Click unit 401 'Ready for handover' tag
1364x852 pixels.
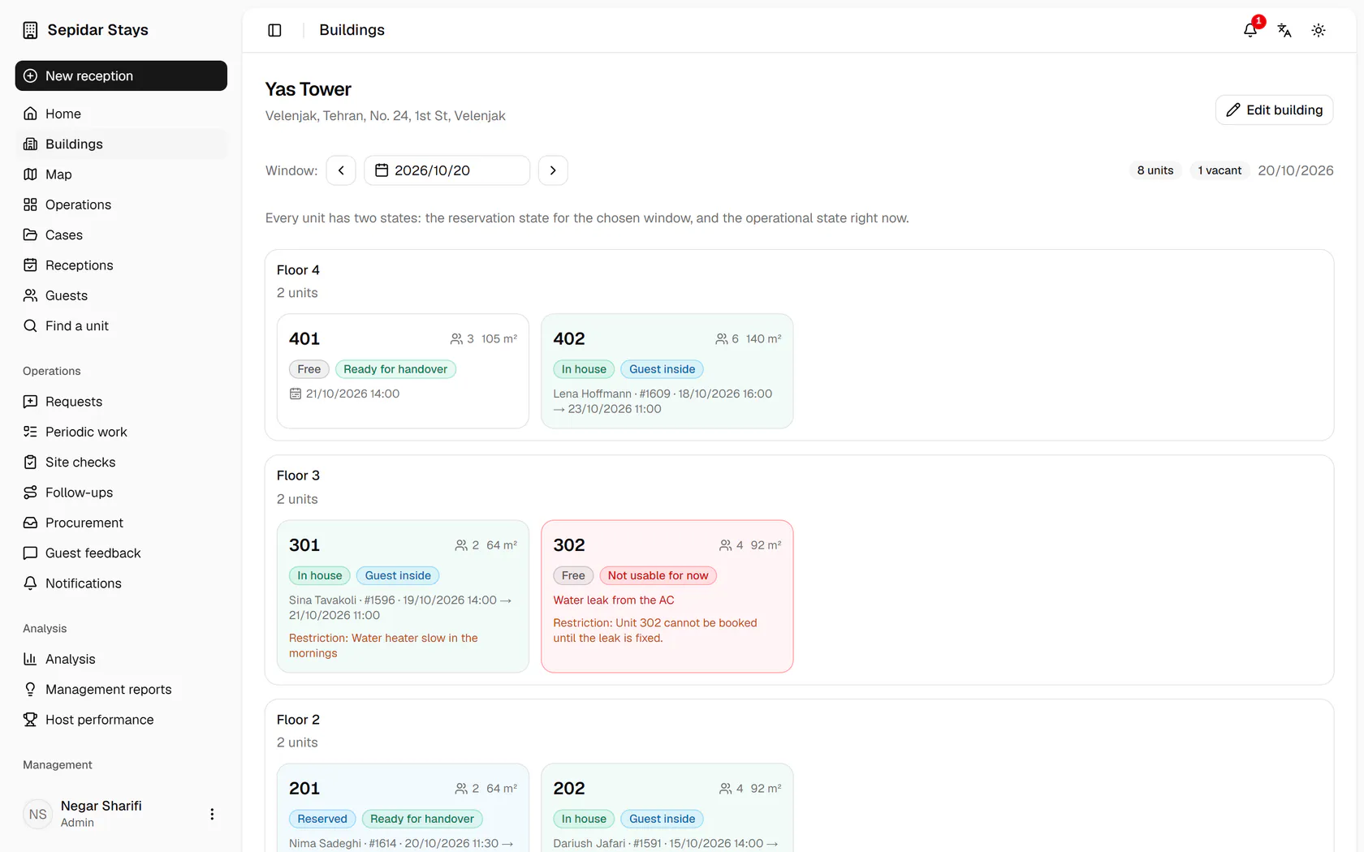[x=395, y=369]
